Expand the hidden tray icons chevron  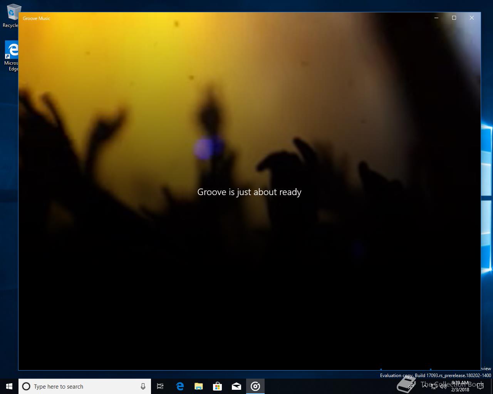[425, 386]
